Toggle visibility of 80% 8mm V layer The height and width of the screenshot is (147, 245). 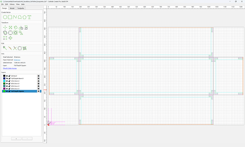[7, 89]
